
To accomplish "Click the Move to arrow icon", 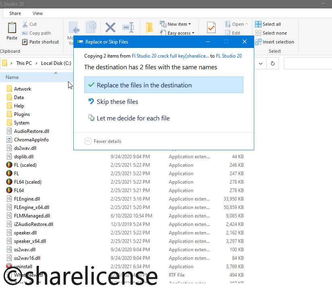I will tap(74, 27).
